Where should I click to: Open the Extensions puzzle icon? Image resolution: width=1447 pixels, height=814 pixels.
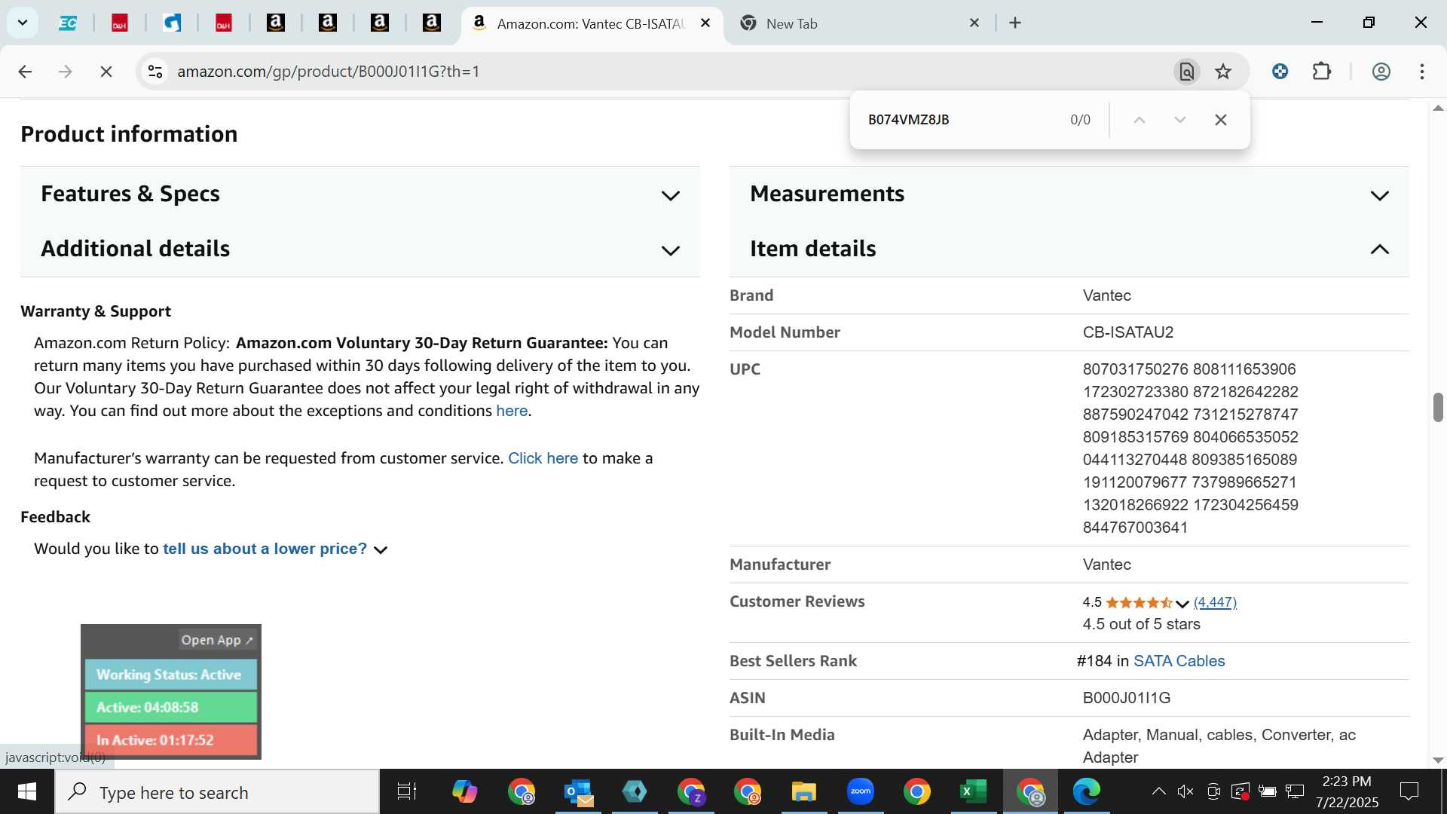pyautogui.click(x=1322, y=72)
